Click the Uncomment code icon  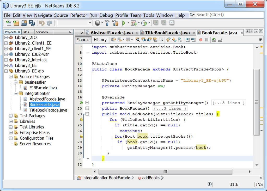click(220, 40)
